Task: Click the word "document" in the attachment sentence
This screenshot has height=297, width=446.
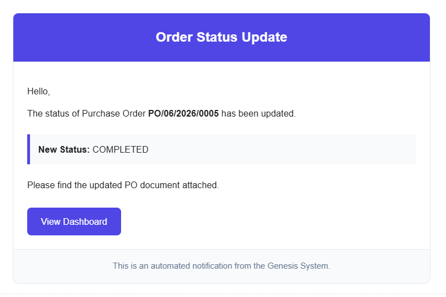Action: click(160, 185)
